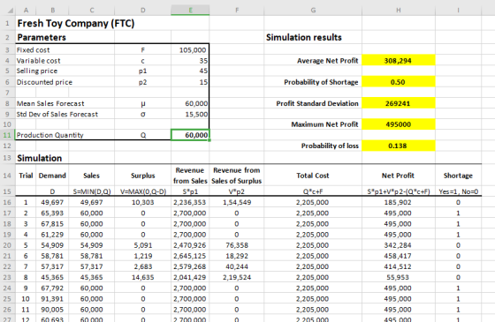Select row 11 header
This screenshot has width=495, height=322.
tap(7, 135)
